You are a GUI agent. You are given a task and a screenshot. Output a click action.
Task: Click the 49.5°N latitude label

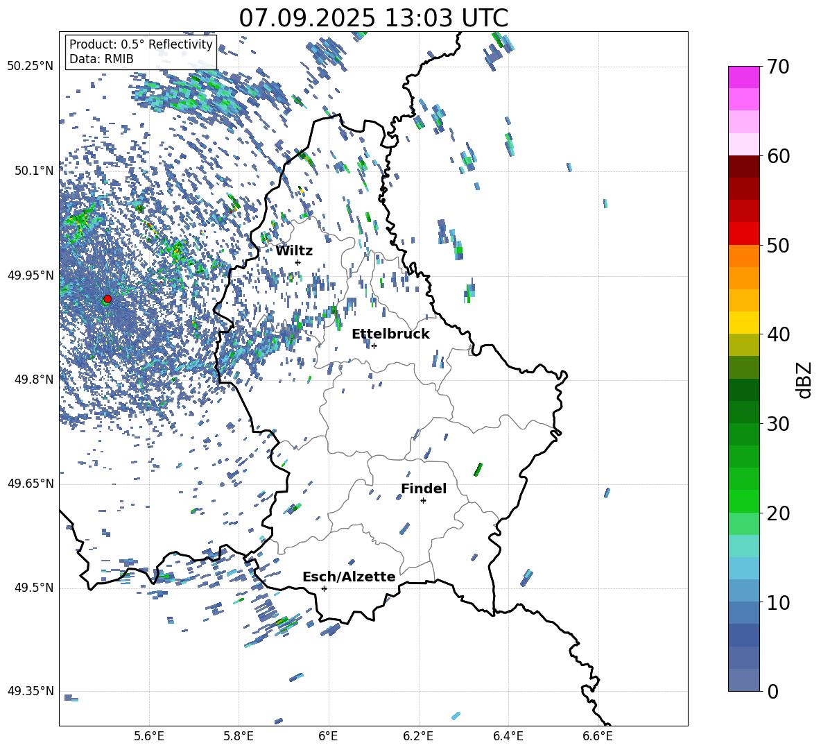34,588
